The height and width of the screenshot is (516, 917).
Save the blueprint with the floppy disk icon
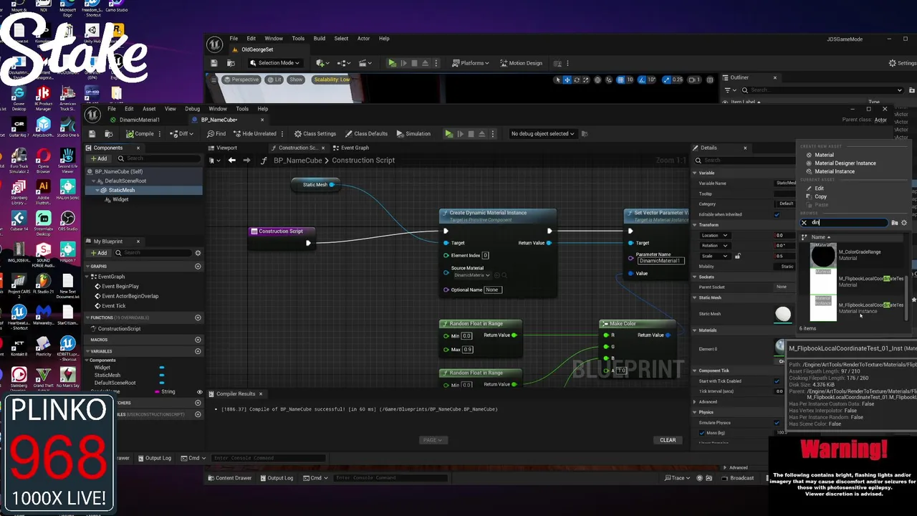click(x=92, y=133)
